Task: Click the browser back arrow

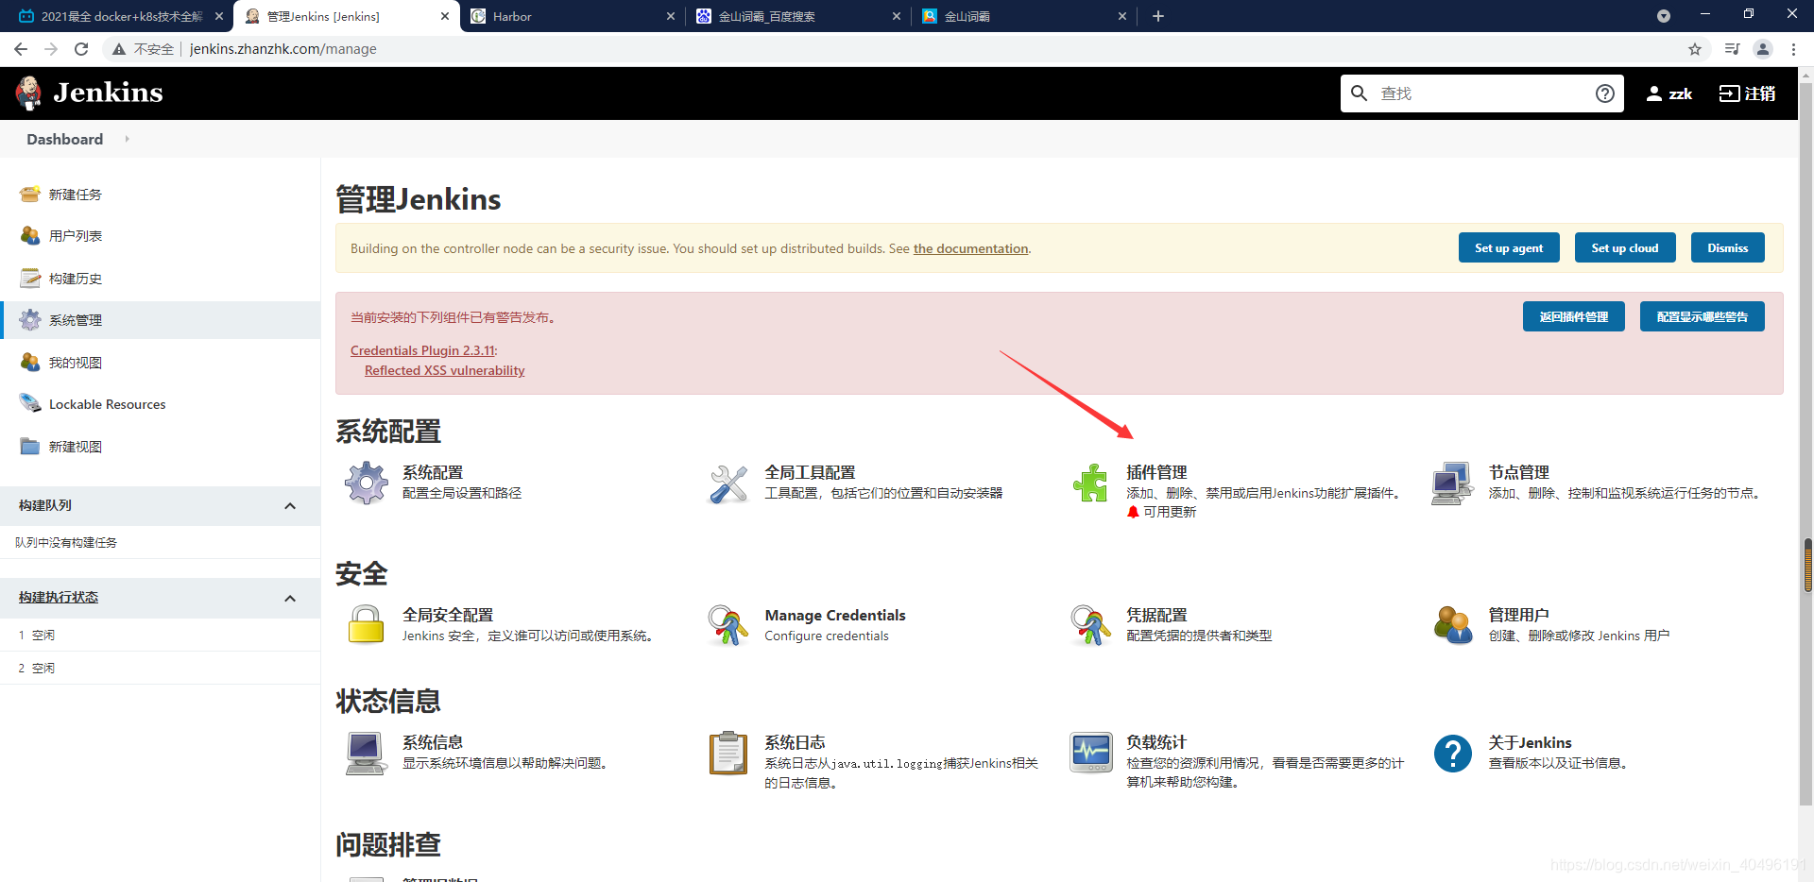Action: tap(21, 49)
